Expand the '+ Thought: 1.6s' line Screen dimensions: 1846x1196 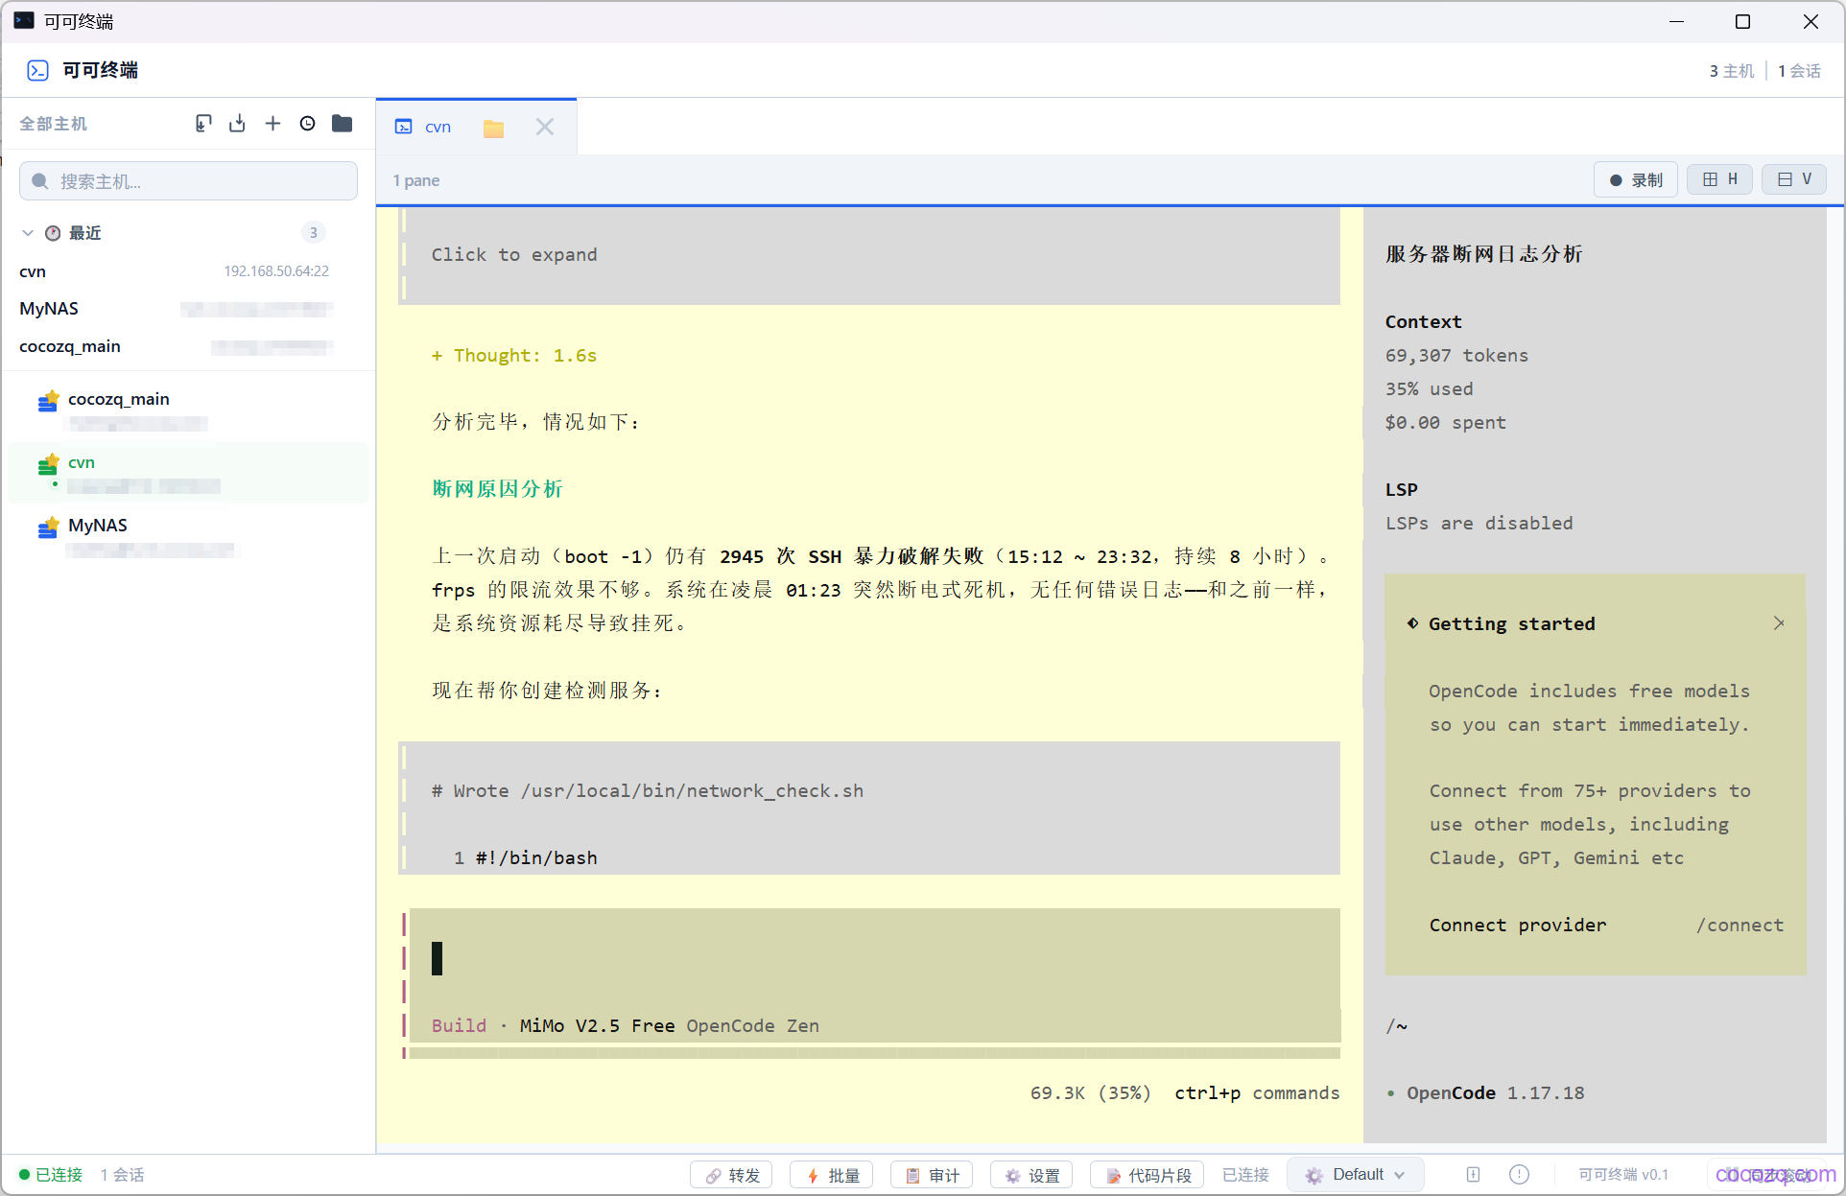[x=514, y=356]
